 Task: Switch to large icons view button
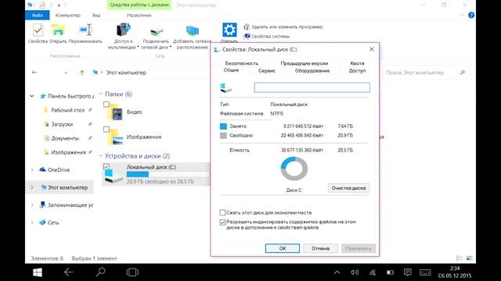coord(469,258)
